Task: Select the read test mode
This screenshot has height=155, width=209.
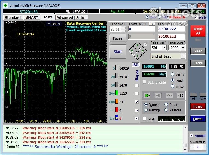Action: [172, 80]
